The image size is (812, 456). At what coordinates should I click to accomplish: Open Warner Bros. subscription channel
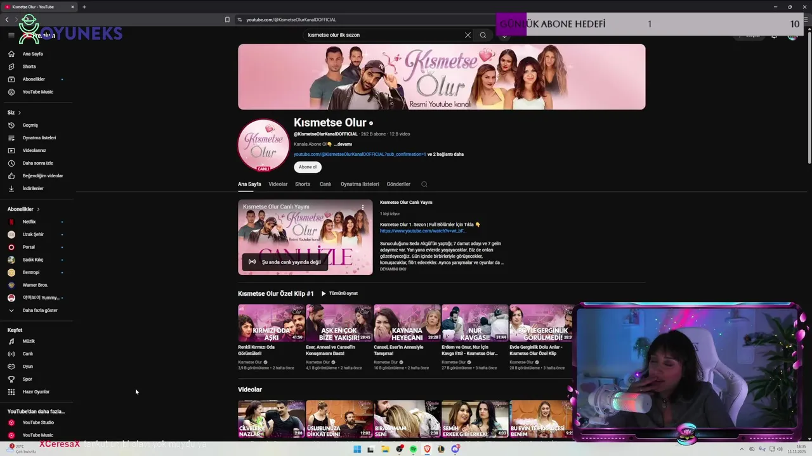pos(37,285)
